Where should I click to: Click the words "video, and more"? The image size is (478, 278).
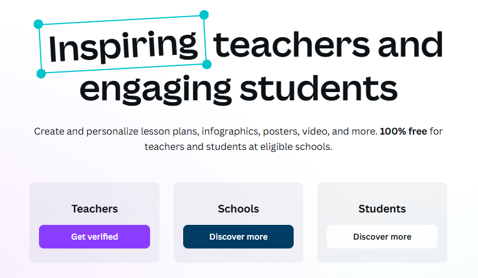tap(344, 131)
